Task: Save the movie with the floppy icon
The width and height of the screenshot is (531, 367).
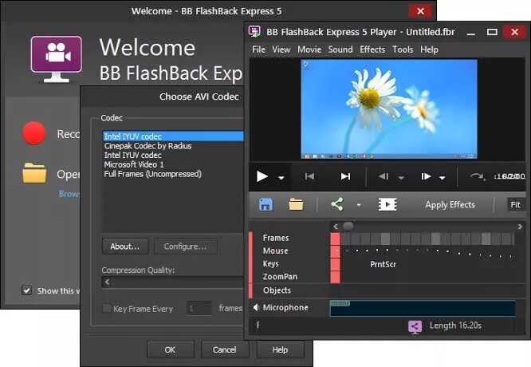Action: click(x=265, y=205)
